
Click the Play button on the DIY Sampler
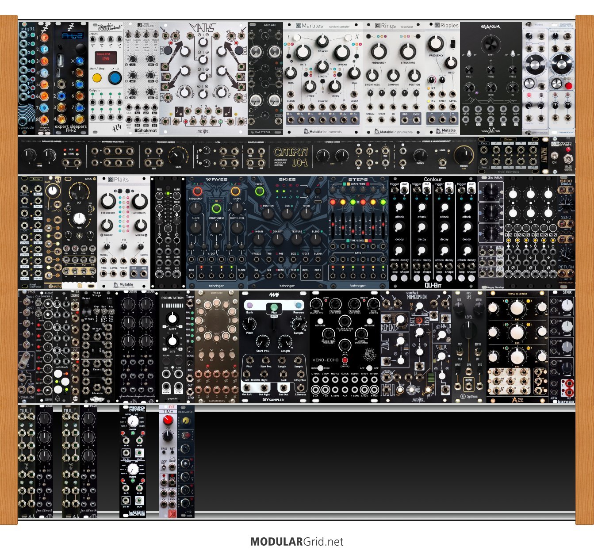coord(274,307)
